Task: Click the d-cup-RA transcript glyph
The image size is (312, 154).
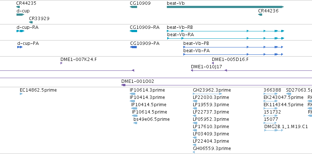Action: [x=20, y=31]
